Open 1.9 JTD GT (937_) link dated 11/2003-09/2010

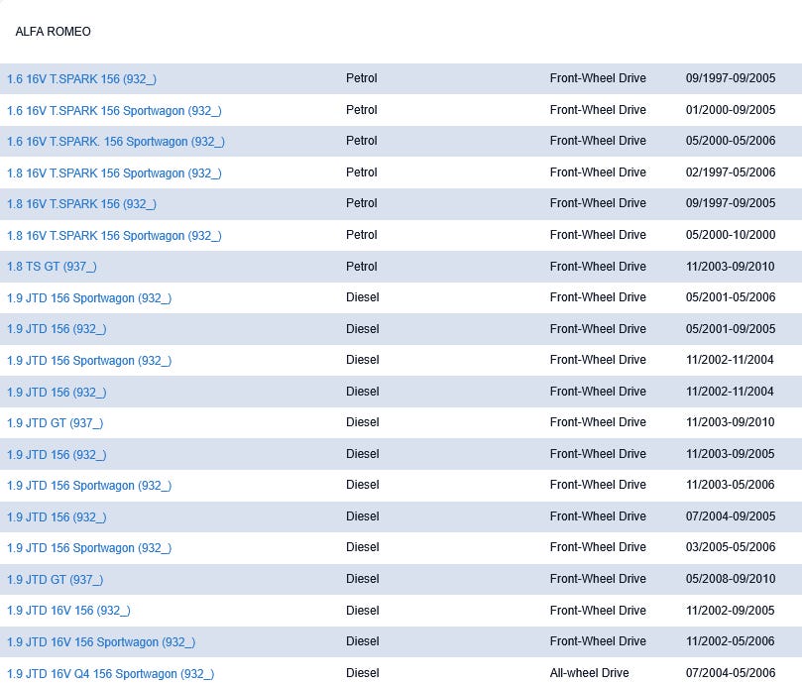[56, 422]
